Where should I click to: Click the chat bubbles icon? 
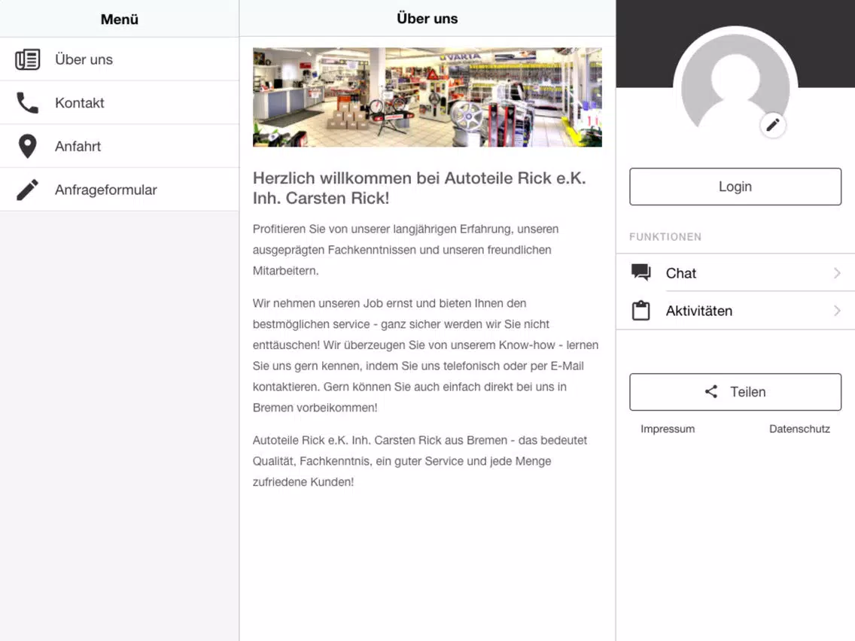(640, 272)
